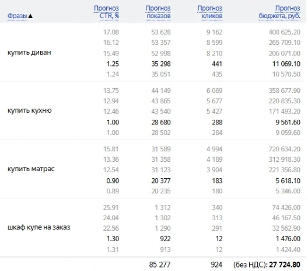308x271 pixels.
Task: Click budget value 221 356.80
Action: coord(285,170)
